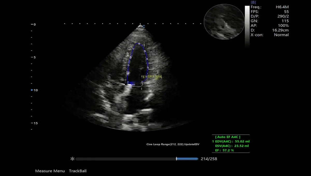The image size is (311, 176).
Task: Click the AP value 100%
Action: click(x=283, y=26)
